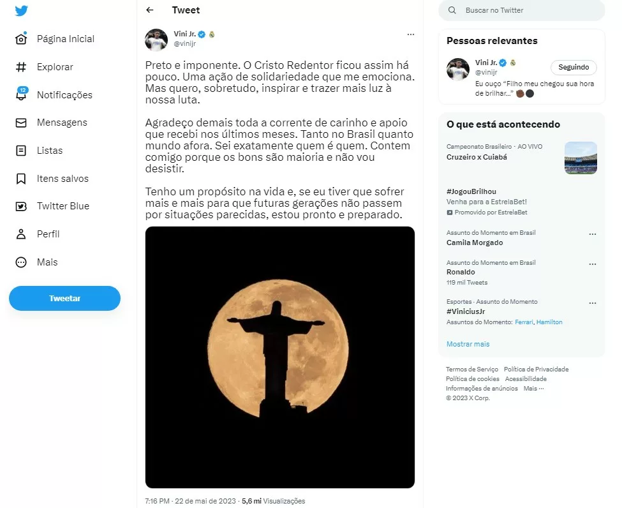This screenshot has height=508, width=622.
Task: Open Página Inicial home icon
Action: (21, 39)
